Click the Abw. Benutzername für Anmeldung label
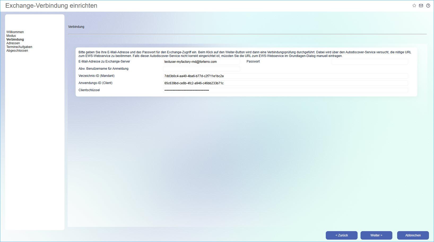The width and height of the screenshot is (434, 242). pyautogui.click(x=103, y=69)
